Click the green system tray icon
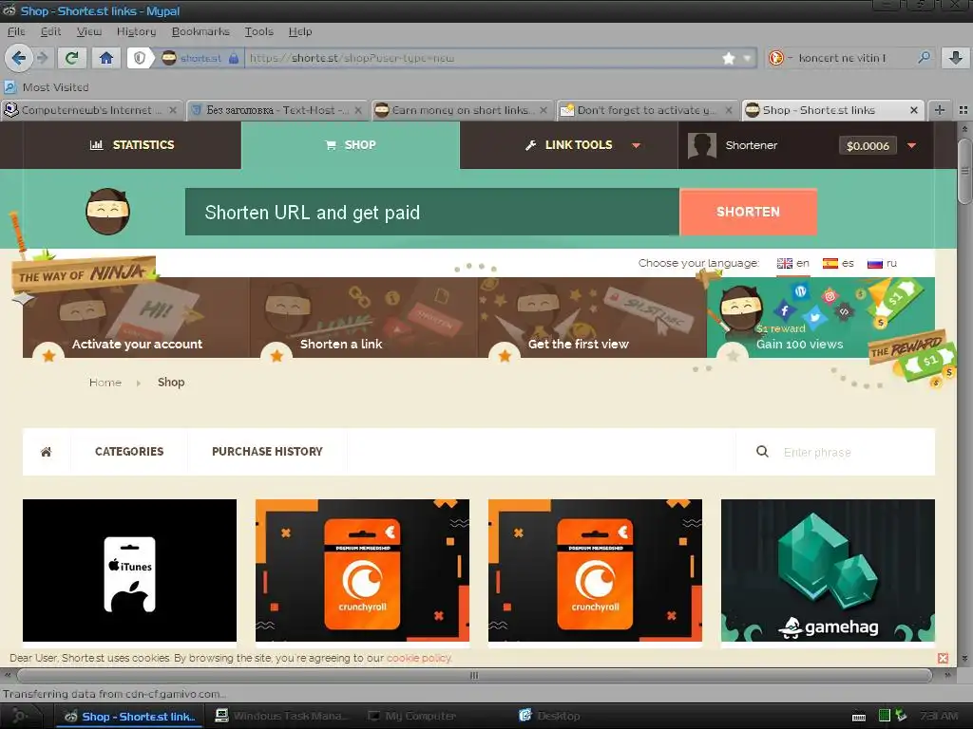 885,716
